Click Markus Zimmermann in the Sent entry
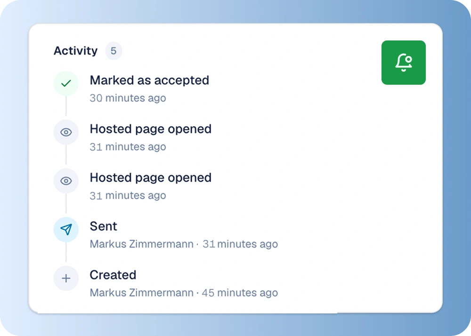This screenshot has width=471, height=336. (141, 244)
